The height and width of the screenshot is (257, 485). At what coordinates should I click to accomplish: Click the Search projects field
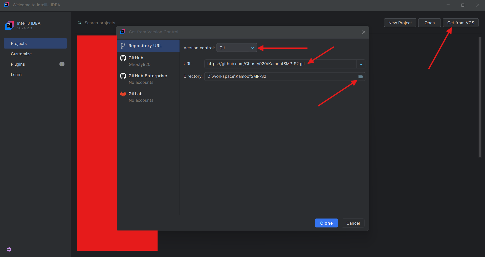pos(100,23)
